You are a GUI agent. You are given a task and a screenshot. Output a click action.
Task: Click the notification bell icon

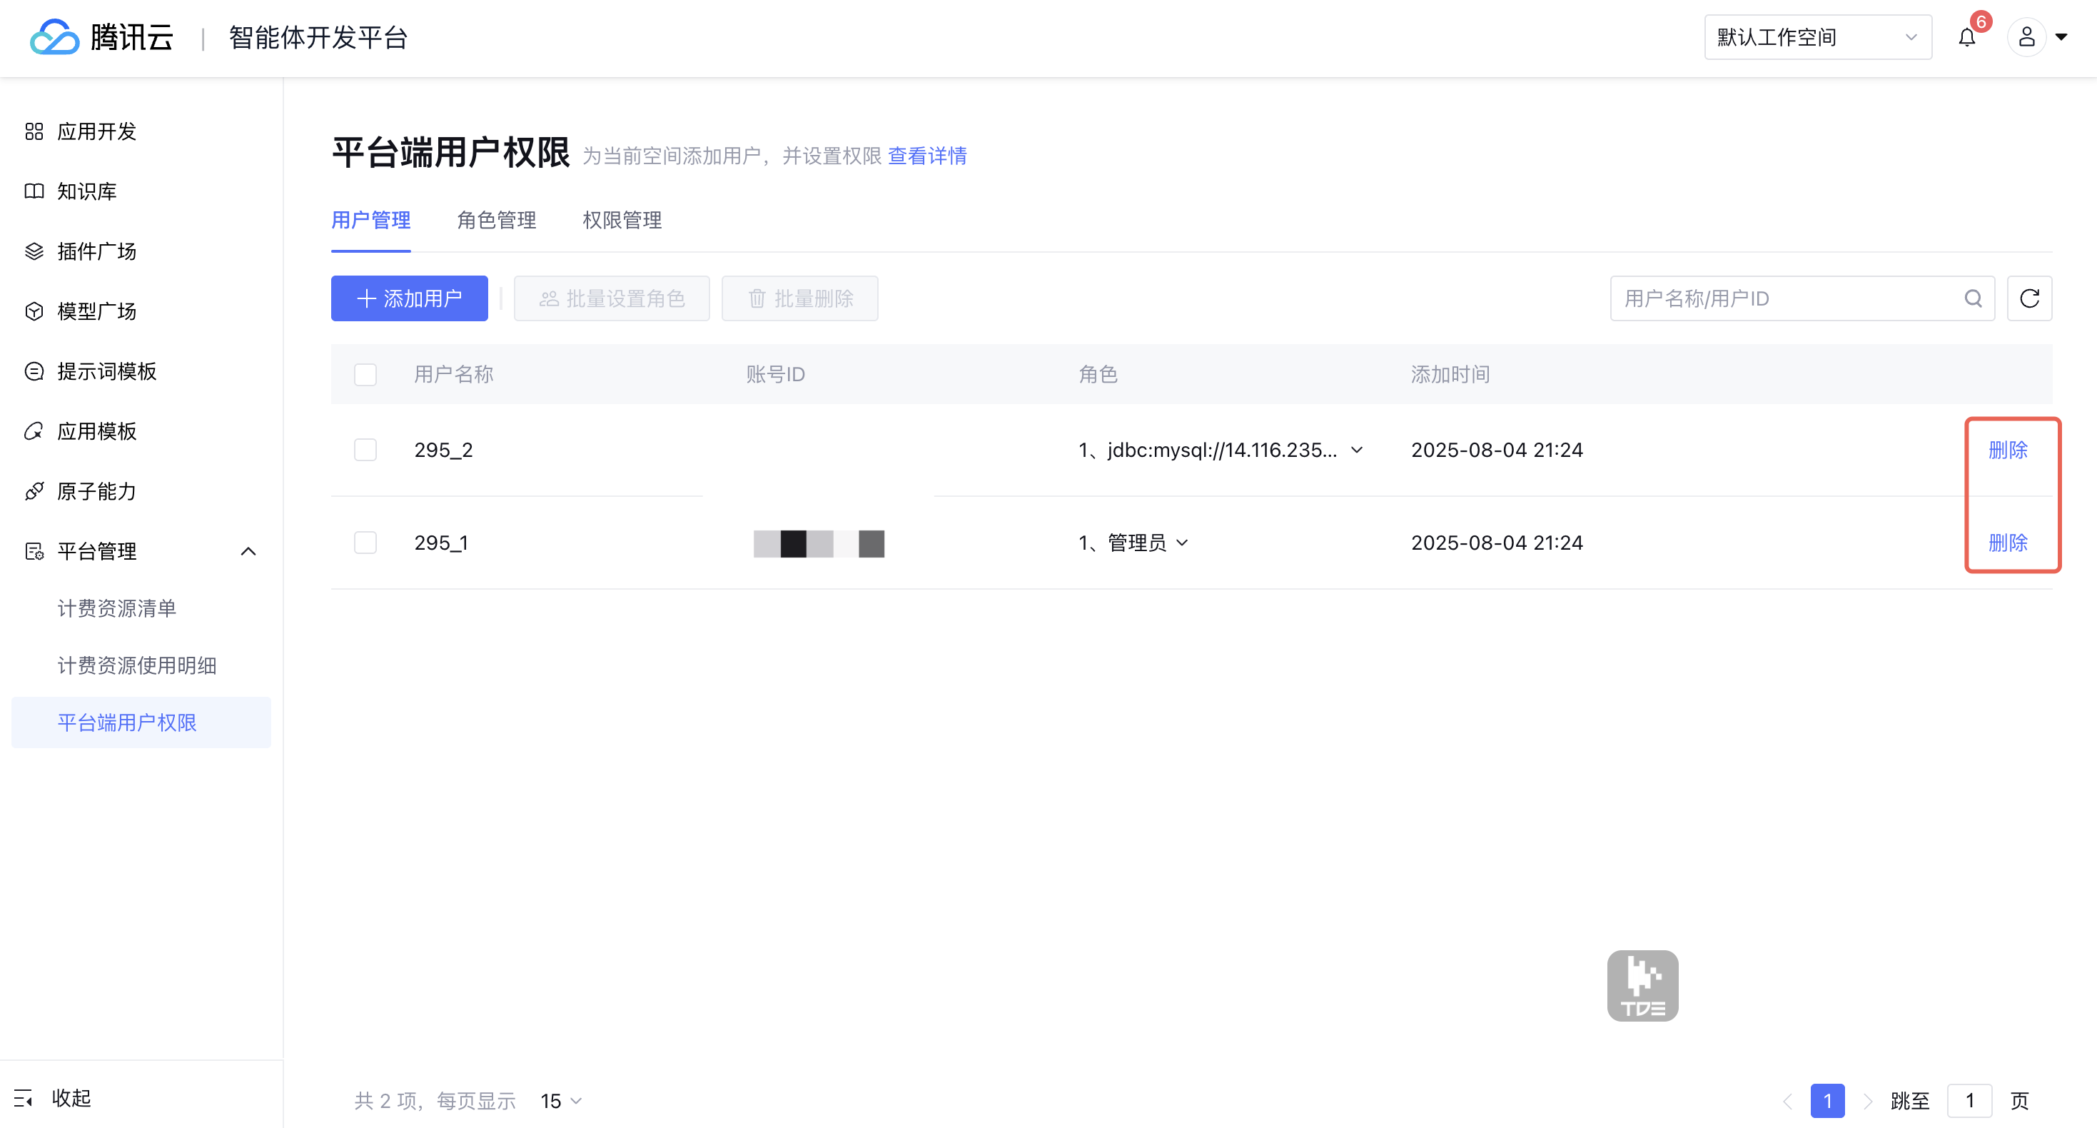tap(1966, 37)
